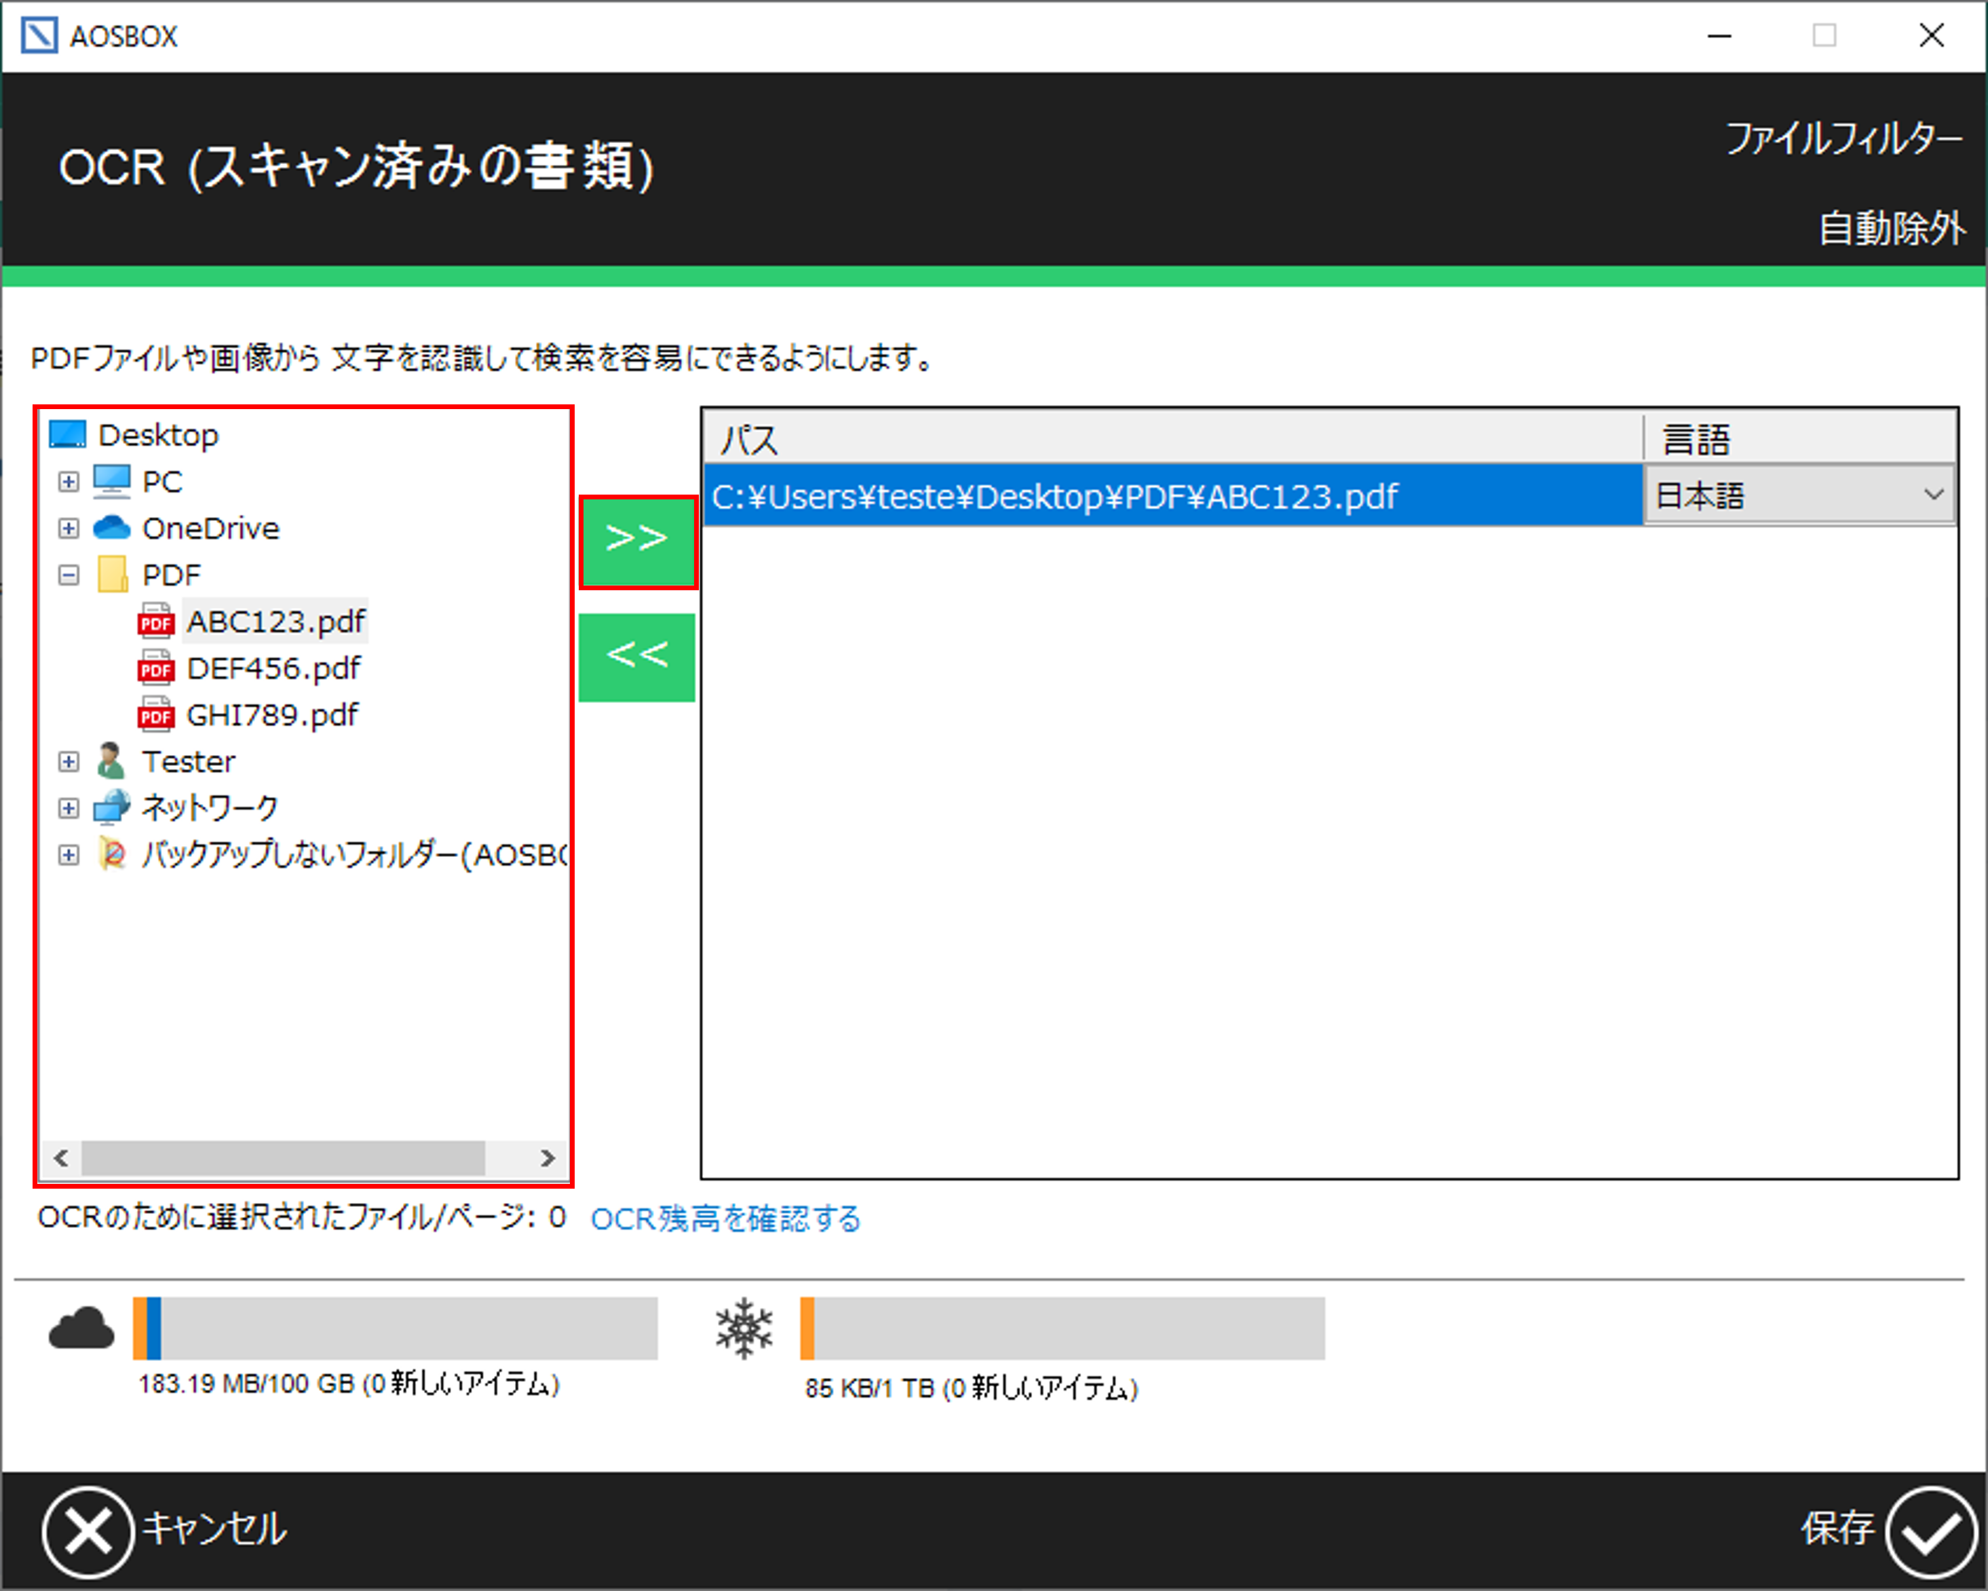Select DEF456.pdf in the tree
The width and height of the screenshot is (1988, 1591).
click(x=273, y=668)
